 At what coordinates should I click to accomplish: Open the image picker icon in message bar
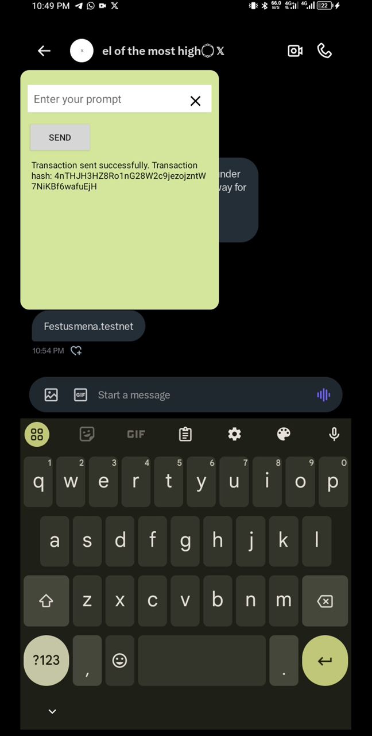pos(51,395)
